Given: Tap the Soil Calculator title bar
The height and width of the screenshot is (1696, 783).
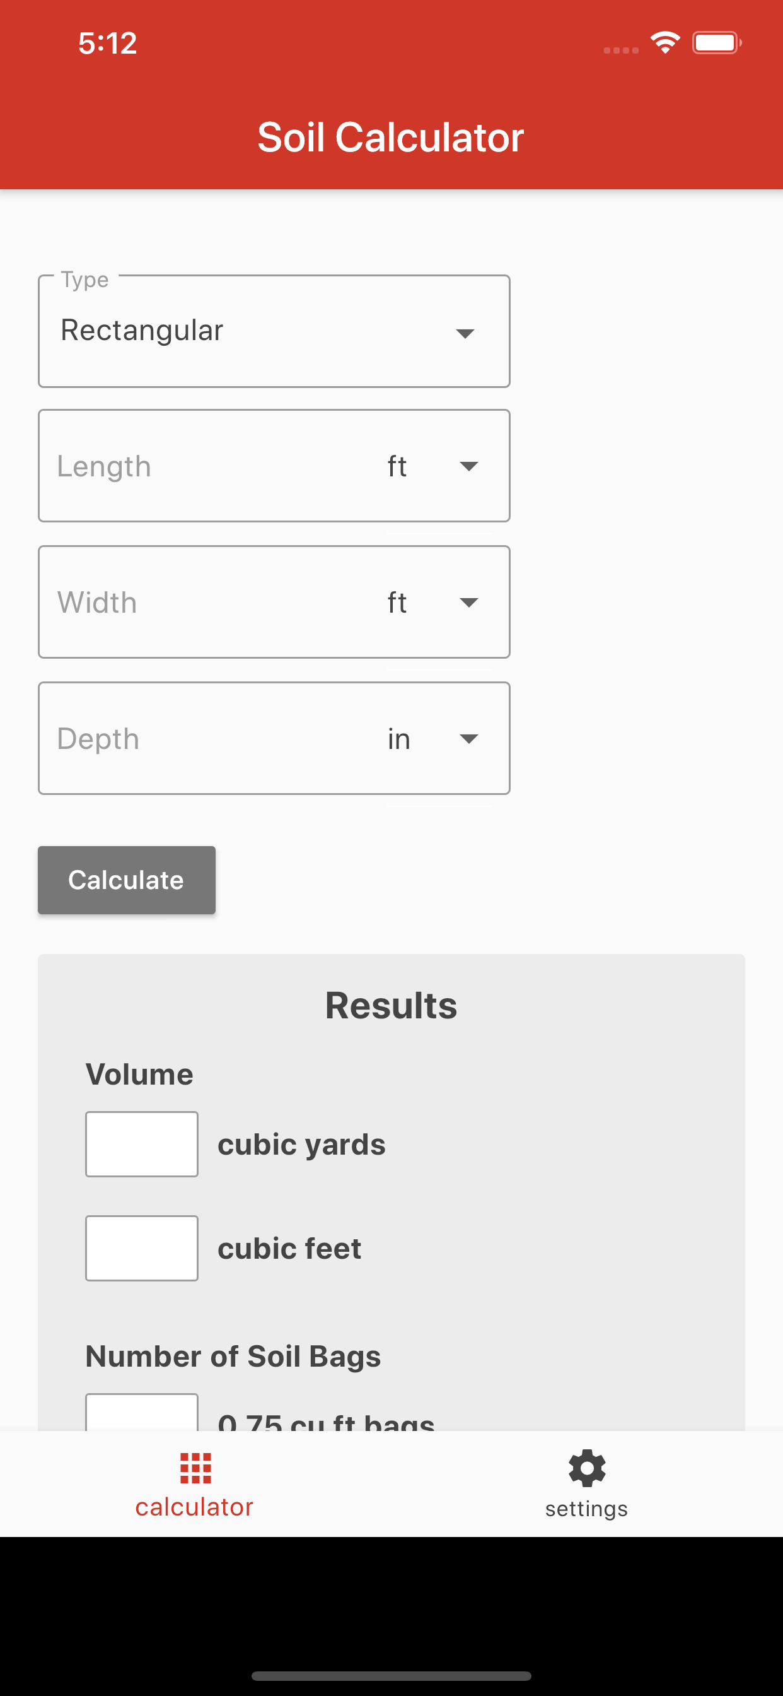Looking at the screenshot, I should [x=390, y=137].
